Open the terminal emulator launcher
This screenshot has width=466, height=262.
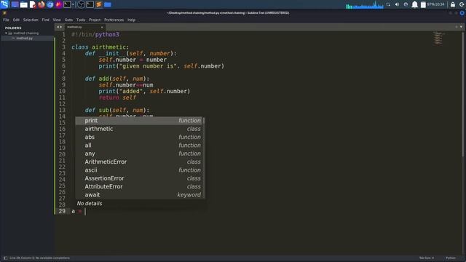(x=67, y=4)
